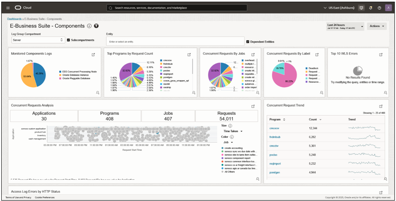Screen dimensions: 396x201
Task: Open the Actions dropdown menu
Action: [x=377, y=26]
